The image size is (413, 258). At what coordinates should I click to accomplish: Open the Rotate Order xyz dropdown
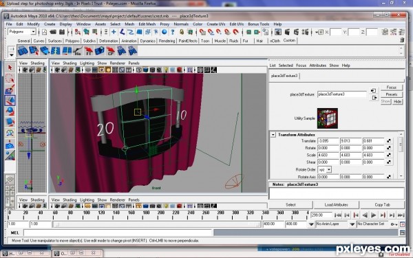coord(324,170)
